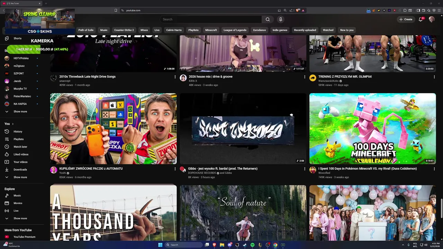
Task: Open options for Gibbs jest wysoko video
Action: point(305,169)
